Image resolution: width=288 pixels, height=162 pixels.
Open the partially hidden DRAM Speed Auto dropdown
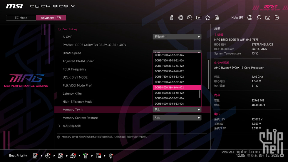[x=177, y=52]
